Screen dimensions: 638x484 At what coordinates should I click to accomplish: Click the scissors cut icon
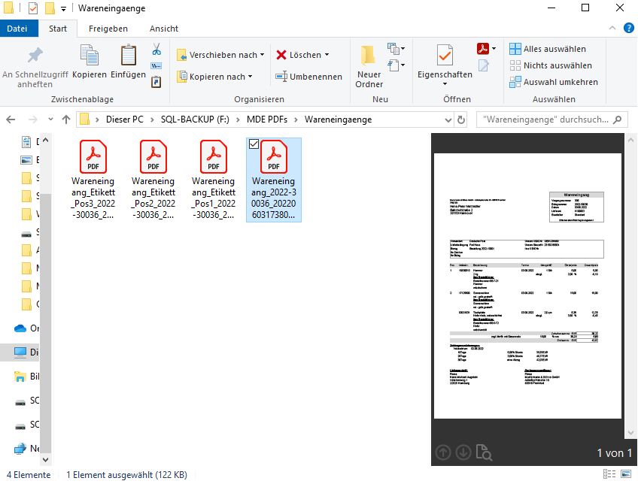coord(156,50)
